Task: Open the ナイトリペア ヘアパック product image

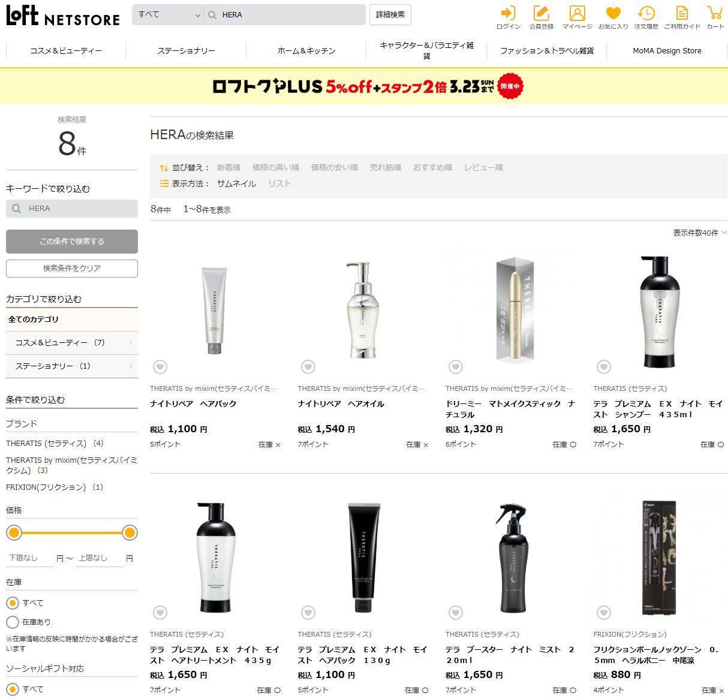Action: pyautogui.click(x=215, y=311)
